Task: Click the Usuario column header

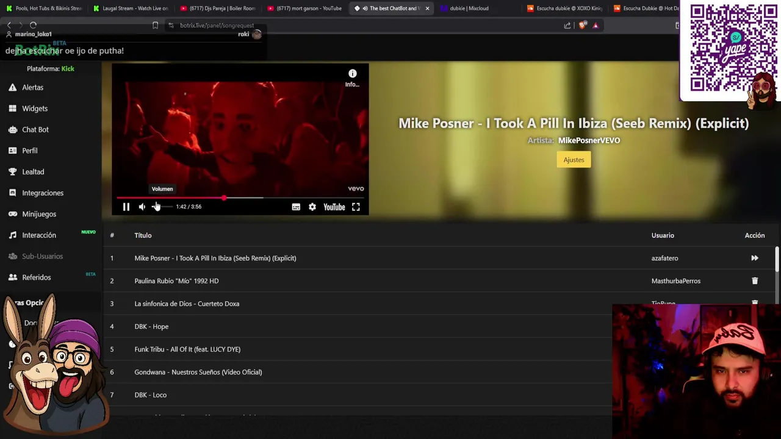Action: click(663, 235)
